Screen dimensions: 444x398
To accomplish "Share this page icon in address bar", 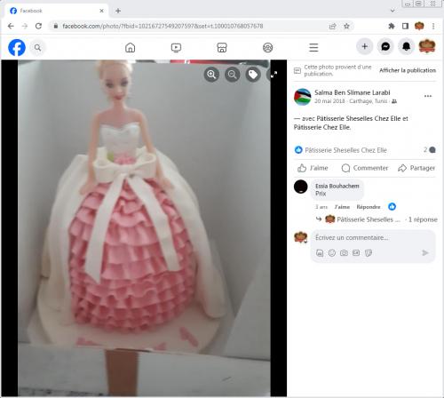I will point(333,27).
